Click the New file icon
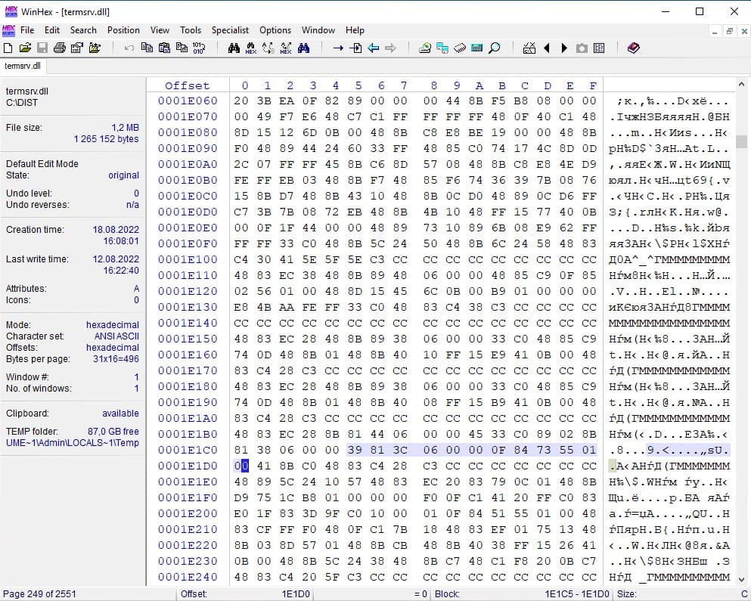The image size is (751, 601). point(8,48)
